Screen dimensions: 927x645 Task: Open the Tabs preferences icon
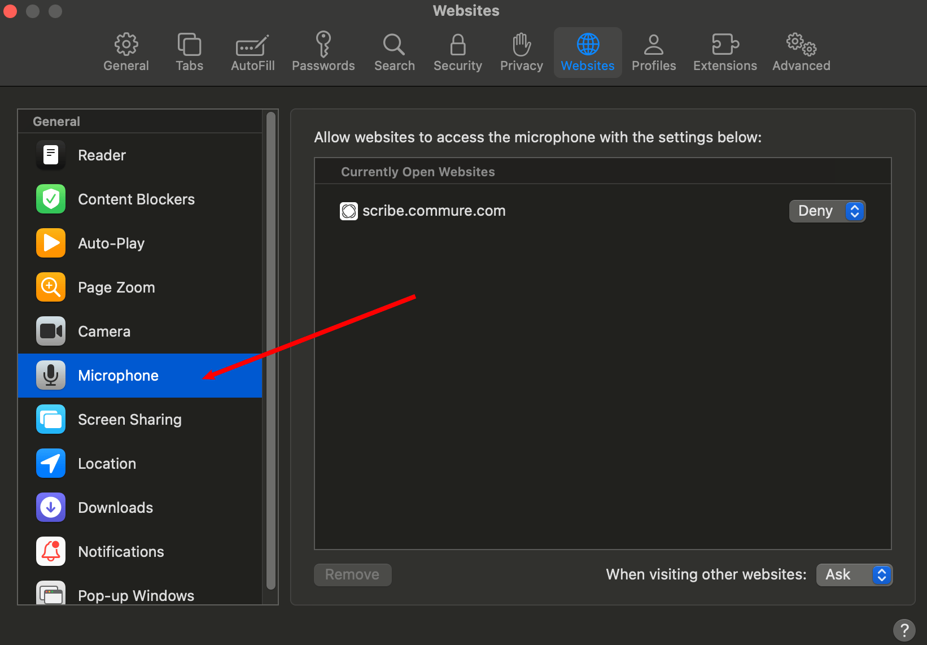[x=189, y=44]
